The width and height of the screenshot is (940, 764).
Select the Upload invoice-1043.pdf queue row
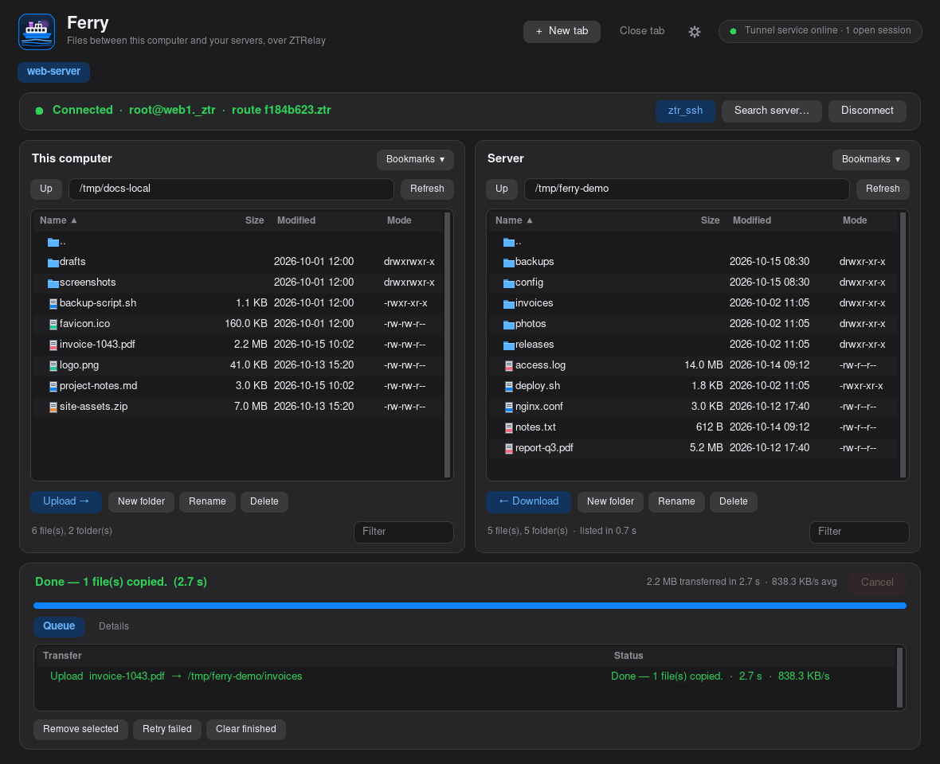tap(464, 676)
